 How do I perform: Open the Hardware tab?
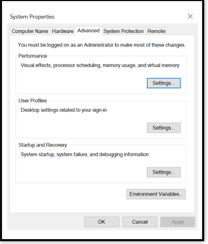pos(63,31)
